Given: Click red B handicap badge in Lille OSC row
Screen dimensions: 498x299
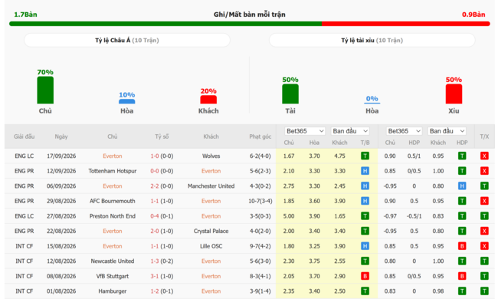Looking at the screenshot, I should [462, 246].
